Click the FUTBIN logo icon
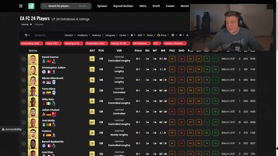This screenshot has width=278, height=156. point(31,6)
